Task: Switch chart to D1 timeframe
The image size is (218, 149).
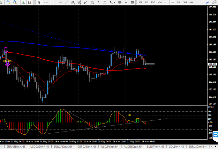Action: (179, 2)
